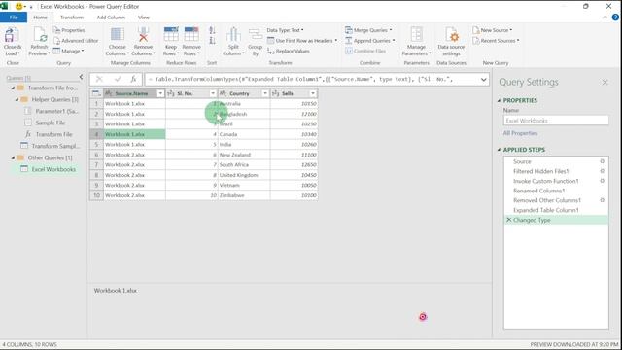Click the Refresh Preview icon

(x=40, y=35)
